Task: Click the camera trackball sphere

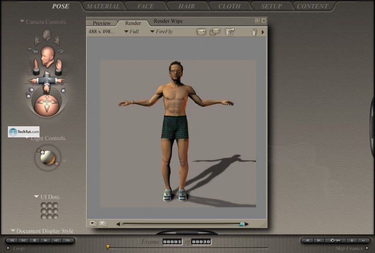Action: pyautogui.click(x=46, y=105)
